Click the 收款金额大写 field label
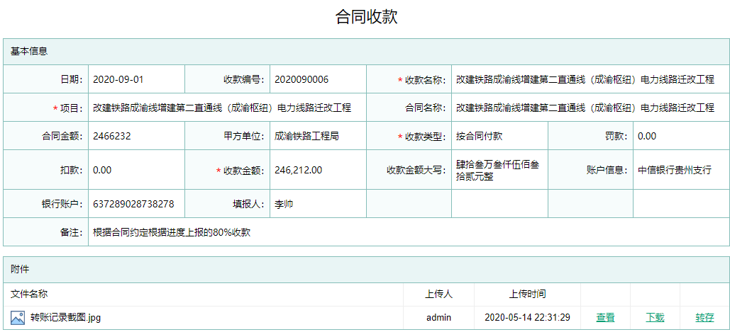This screenshot has height=332, width=730. 416,170
